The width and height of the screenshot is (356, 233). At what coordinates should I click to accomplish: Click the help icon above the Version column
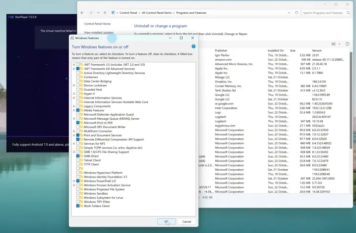pyautogui.click(x=348, y=44)
